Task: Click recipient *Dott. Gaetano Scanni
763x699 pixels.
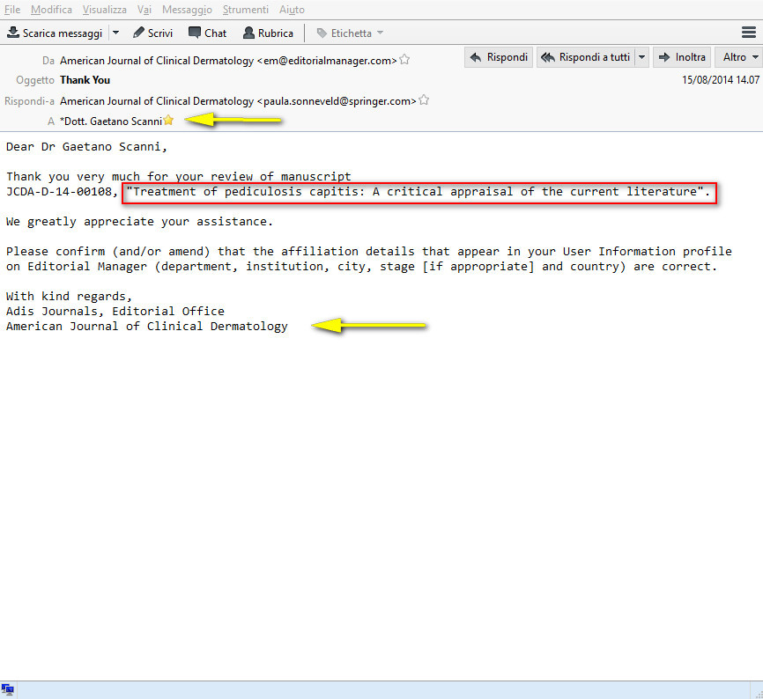Action: (111, 121)
